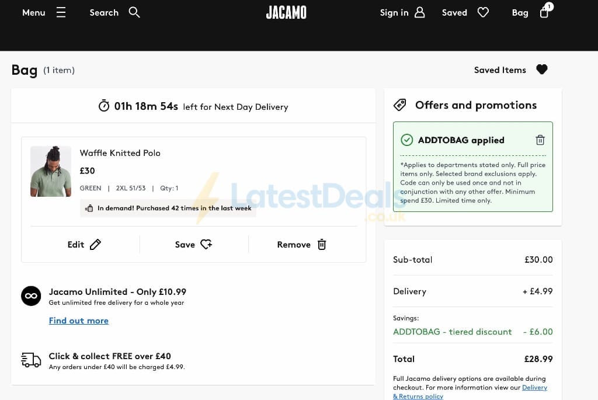The height and width of the screenshot is (400, 598).
Task: Click the offers price tag icon
Action: tap(399, 105)
